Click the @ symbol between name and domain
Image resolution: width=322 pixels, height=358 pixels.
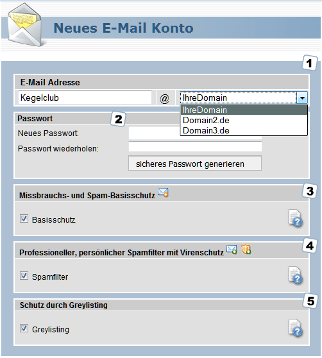pos(164,98)
